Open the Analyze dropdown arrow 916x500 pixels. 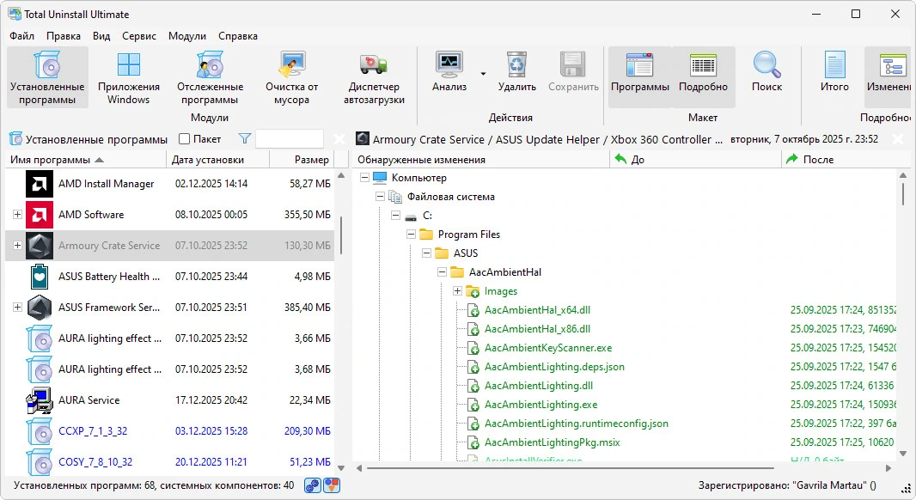(x=483, y=74)
